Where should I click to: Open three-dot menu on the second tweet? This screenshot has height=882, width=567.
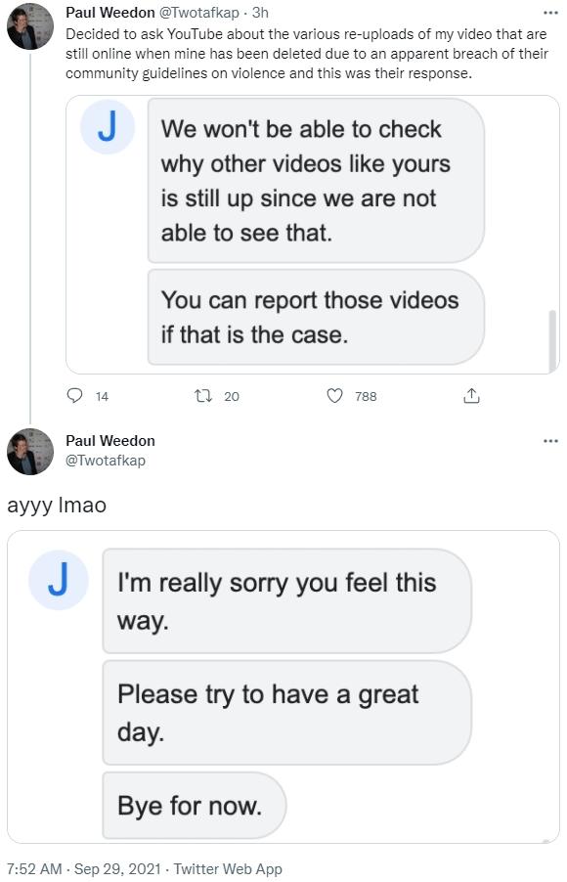tap(550, 440)
